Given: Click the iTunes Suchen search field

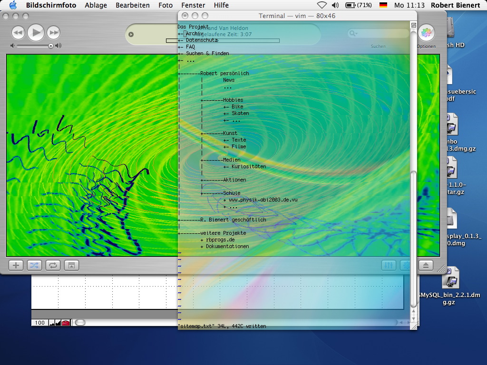Looking at the screenshot, I should (378, 33).
